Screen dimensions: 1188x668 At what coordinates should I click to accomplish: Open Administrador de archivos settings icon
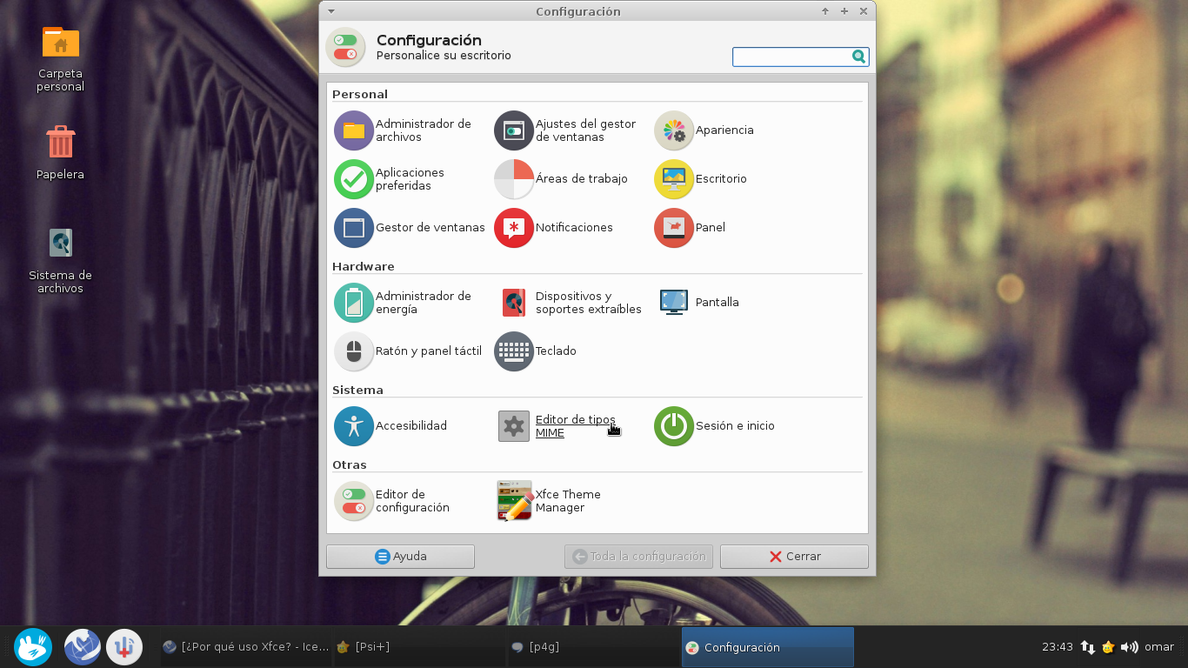pos(354,130)
